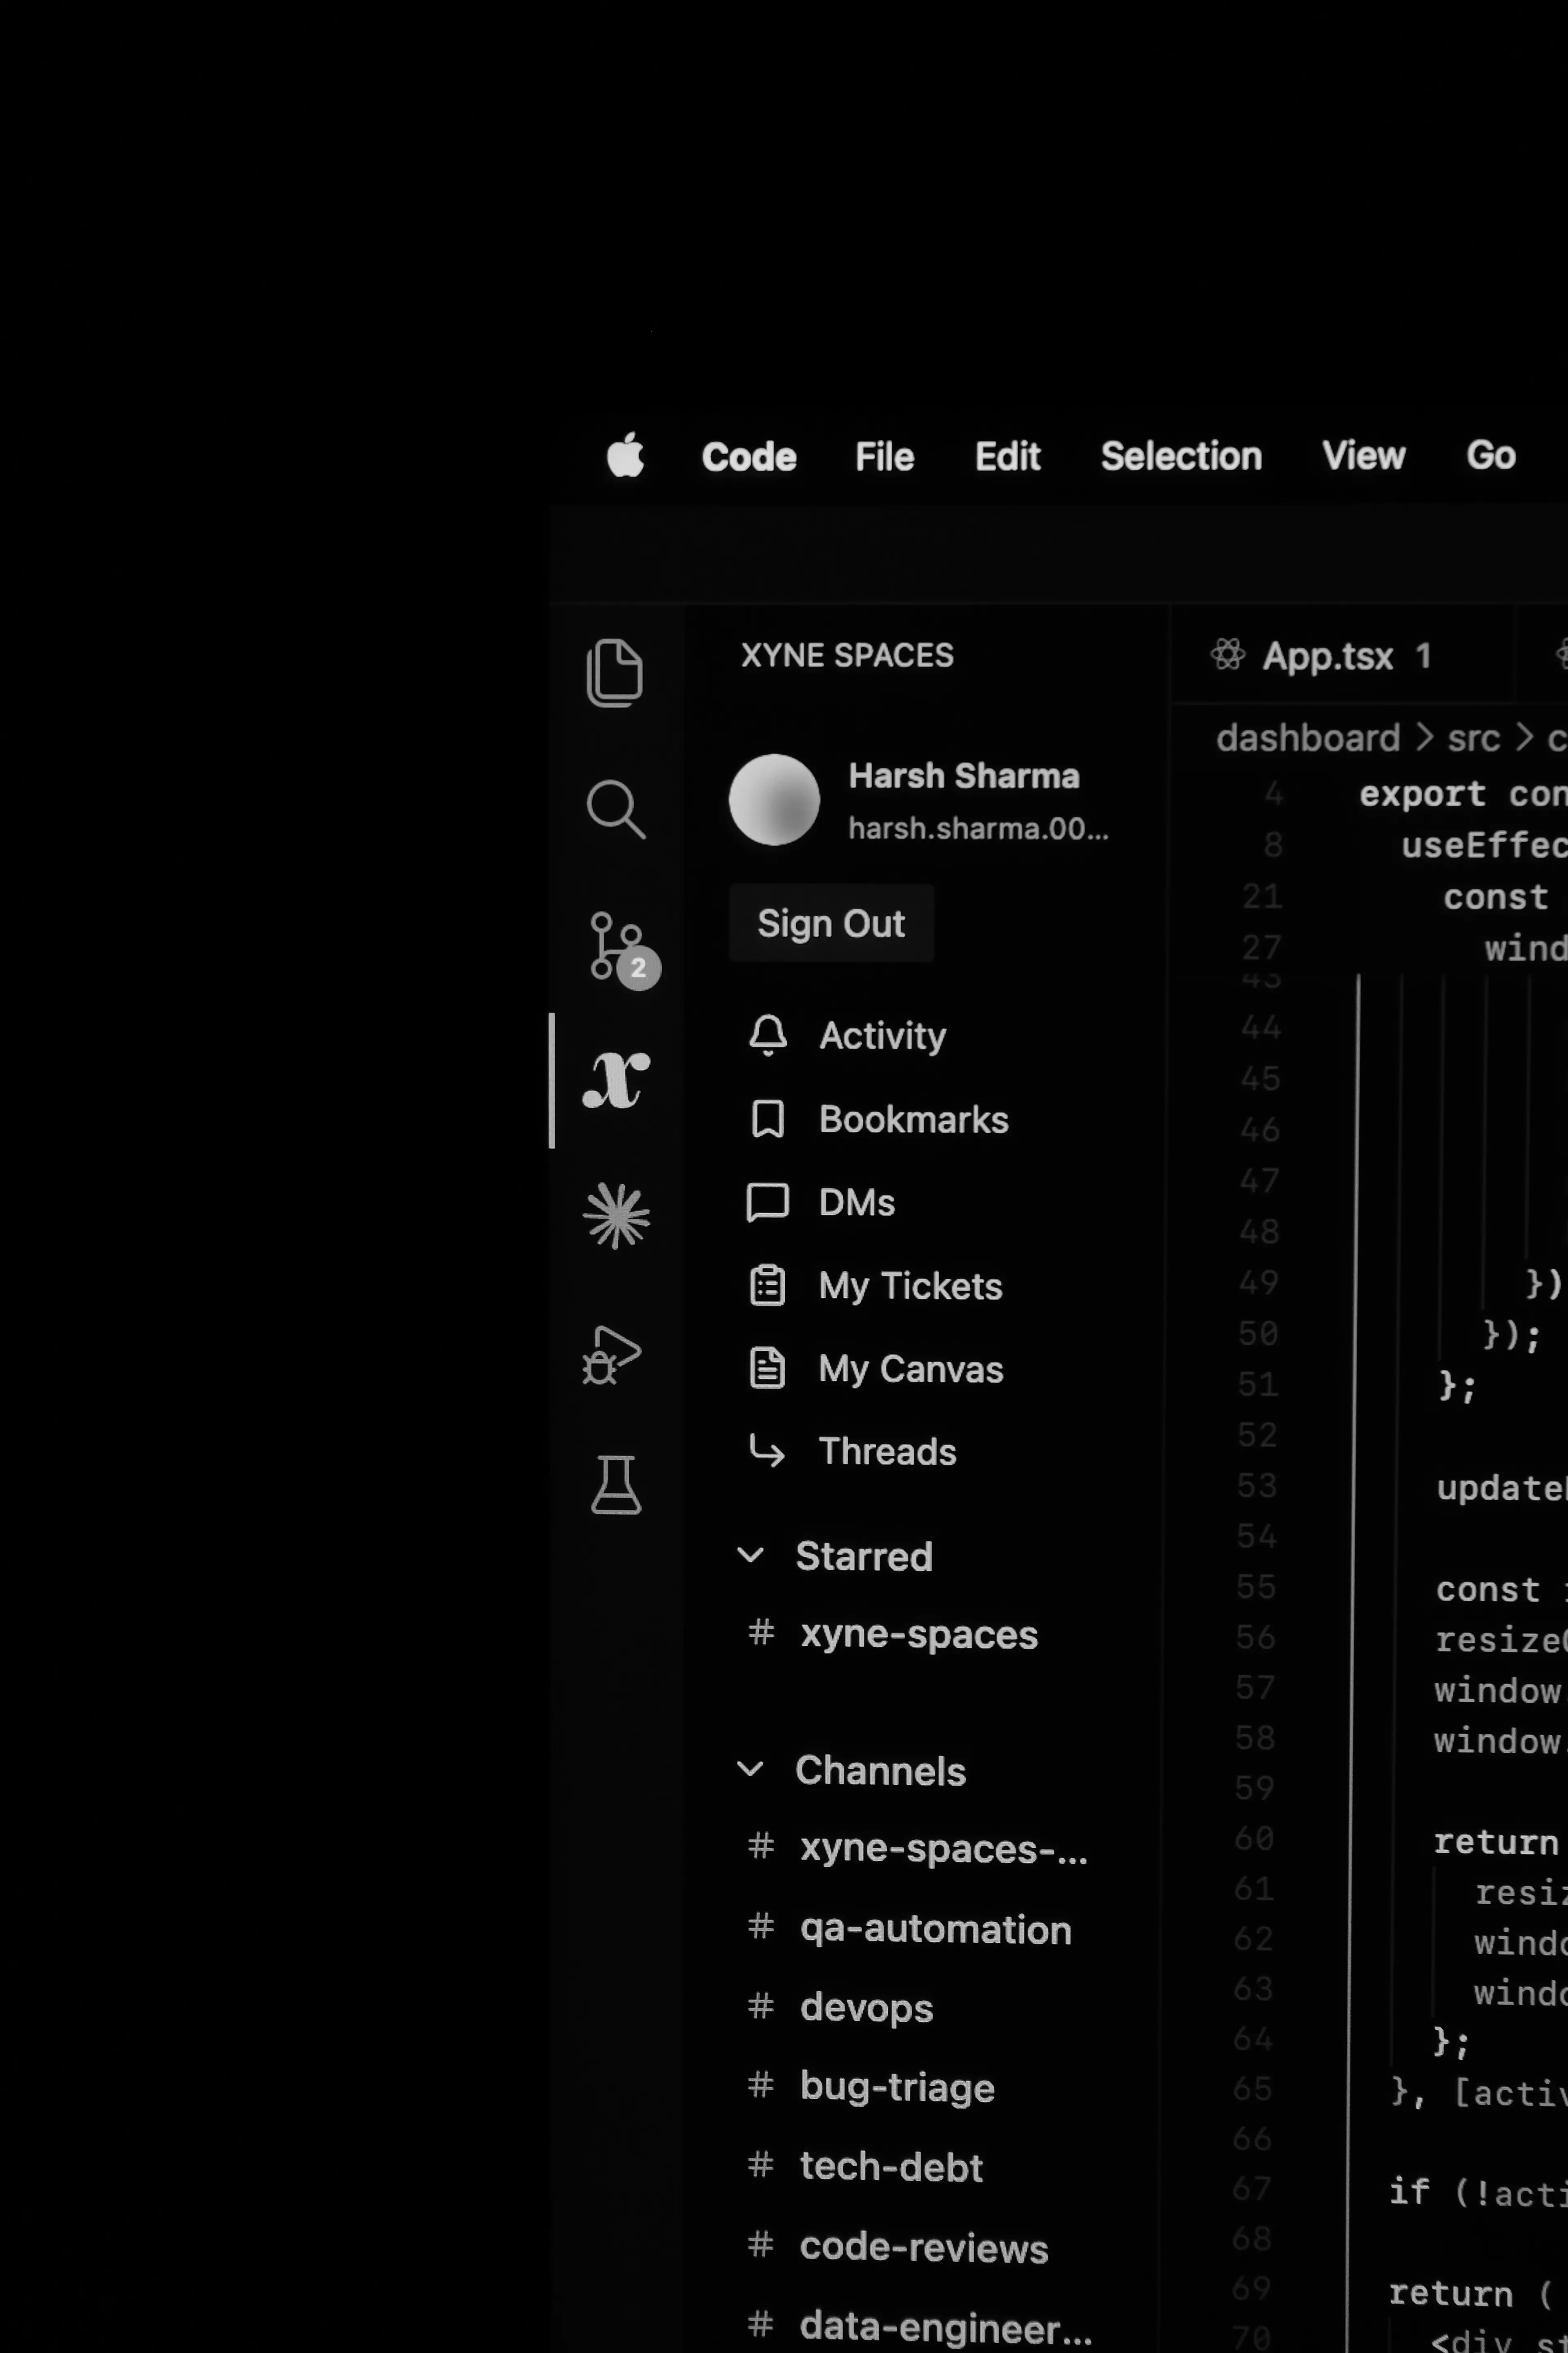The width and height of the screenshot is (1568, 2353).
Task: Click hash icon beside tech-debt
Action: [x=761, y=2166]
